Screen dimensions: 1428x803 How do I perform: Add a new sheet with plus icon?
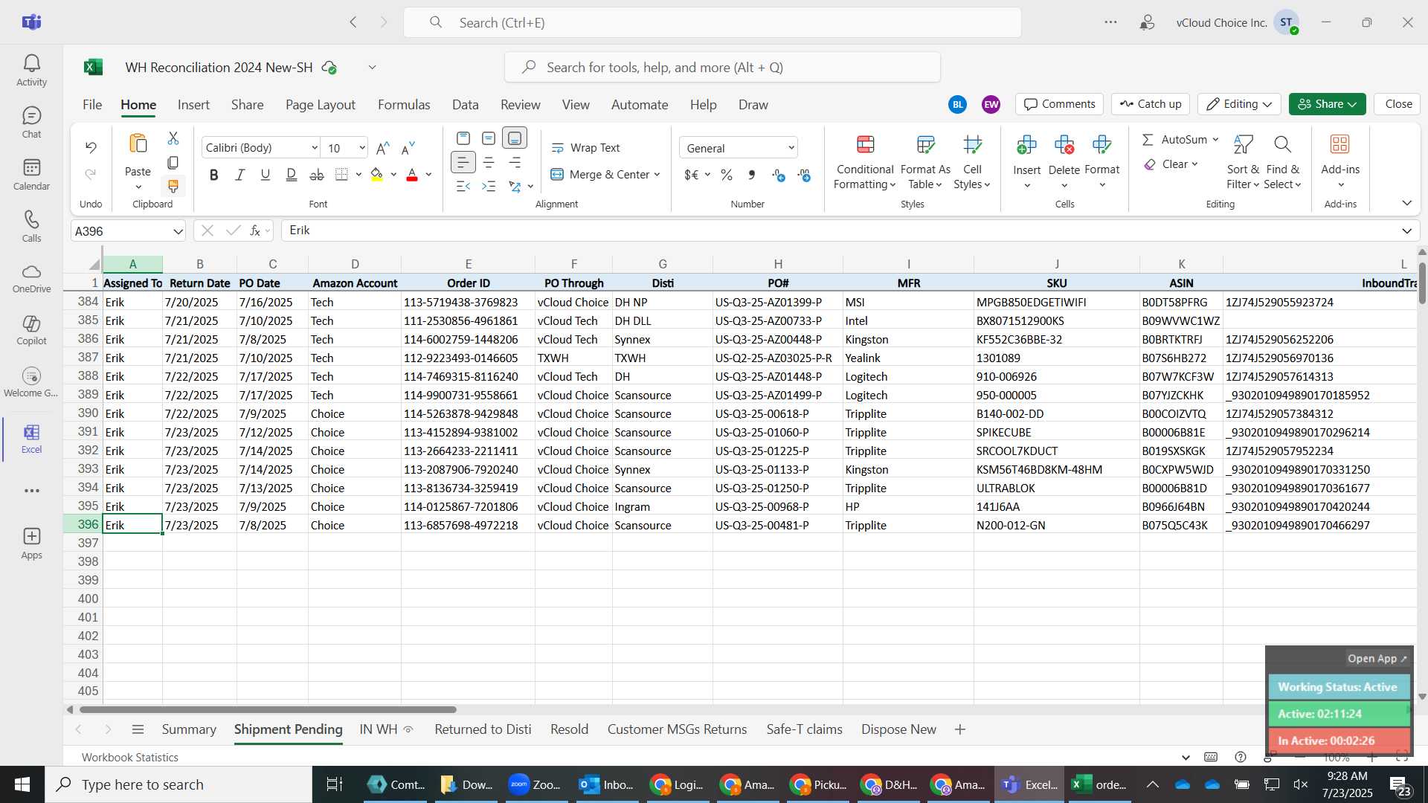coord(959,729)
